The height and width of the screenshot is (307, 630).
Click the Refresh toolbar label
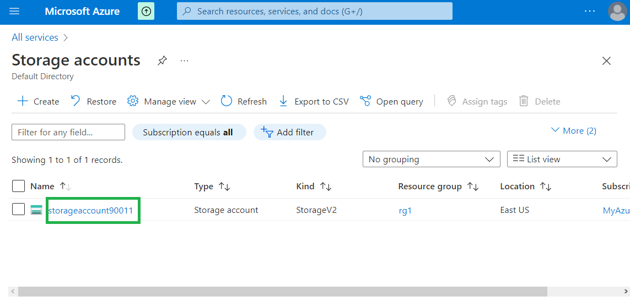252,102
